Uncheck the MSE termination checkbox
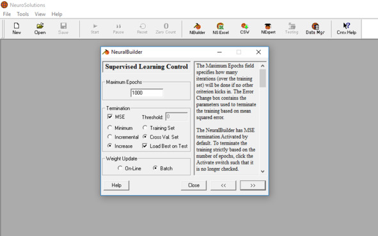Screen dimensions: 378x236 pyautogui.click(x=109, y=116)
